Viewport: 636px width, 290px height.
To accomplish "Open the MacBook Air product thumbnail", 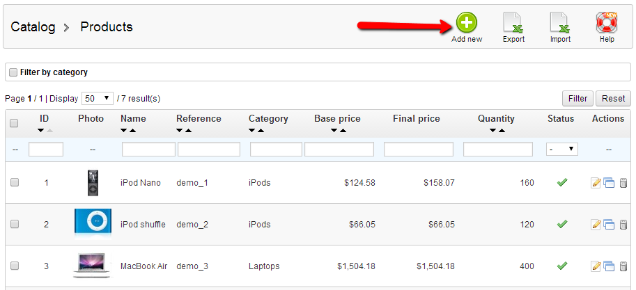I will 93,266.
